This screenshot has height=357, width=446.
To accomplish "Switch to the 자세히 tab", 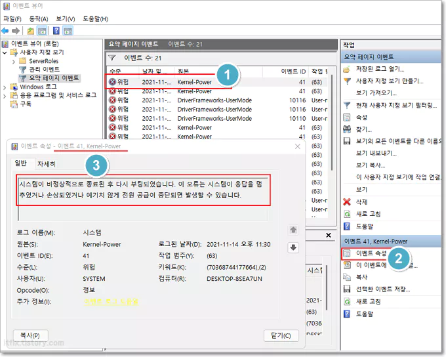I will coord(47,163).
